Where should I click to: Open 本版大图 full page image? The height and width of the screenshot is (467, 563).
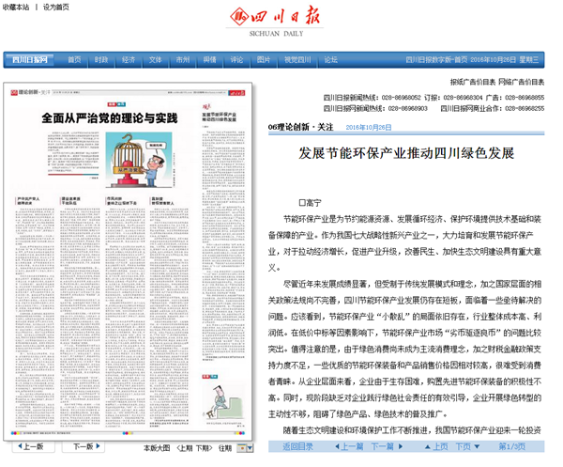[157, 448]
